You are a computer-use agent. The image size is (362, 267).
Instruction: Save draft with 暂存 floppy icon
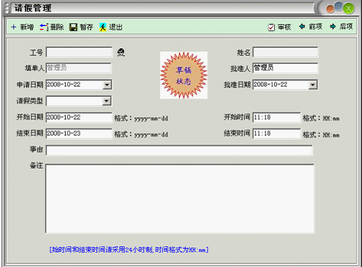[x=73, y=27]
